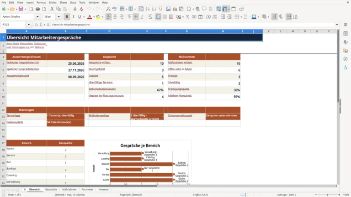Insert a comment using the speech bubble icon
Image resolution: width=351 pixels, height=197 pixels.
point(204,9)
